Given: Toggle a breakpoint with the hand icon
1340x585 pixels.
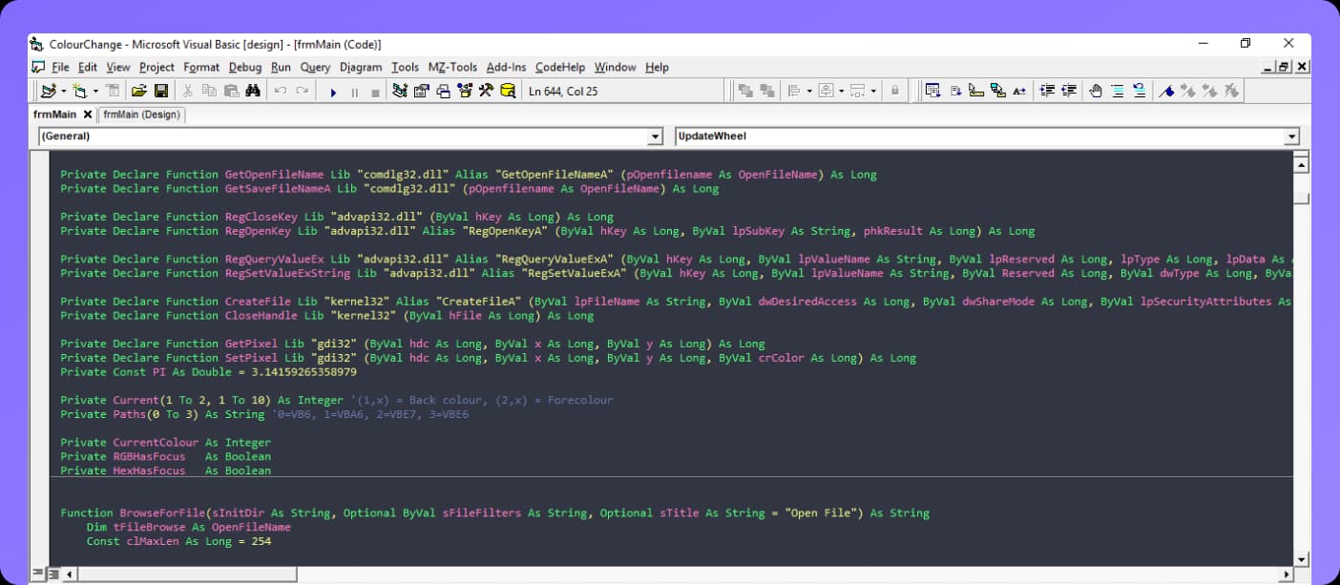Looking at the screenshot, I should pyautogui.click(x=1096, y=91).
